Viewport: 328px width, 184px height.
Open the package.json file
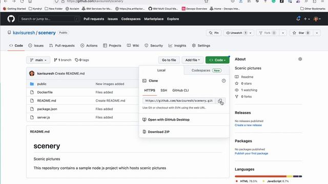click(x=47, y=109)
